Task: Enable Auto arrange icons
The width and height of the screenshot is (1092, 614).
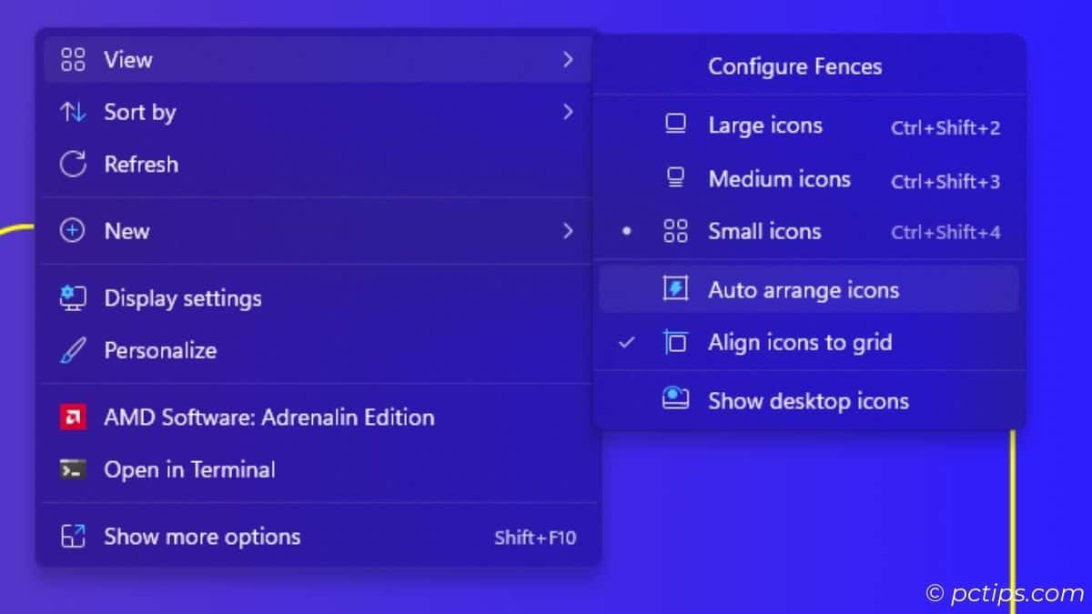Action: pyautogui.click(x=804, y=289)
